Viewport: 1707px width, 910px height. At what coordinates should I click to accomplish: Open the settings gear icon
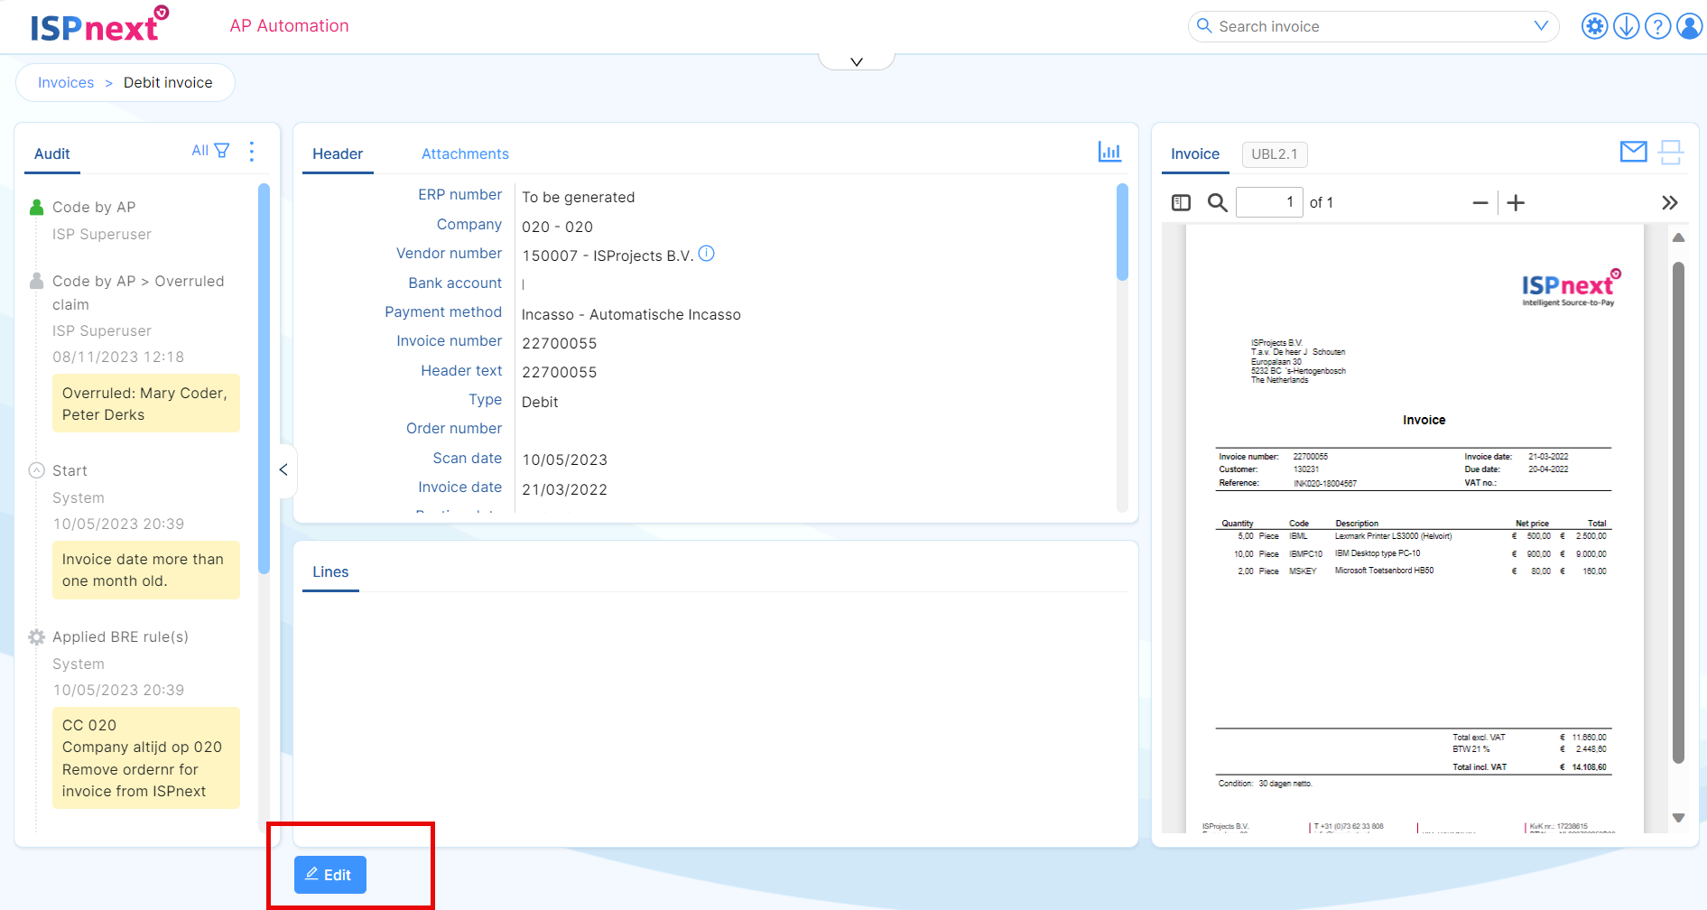tap(1594, 26)
